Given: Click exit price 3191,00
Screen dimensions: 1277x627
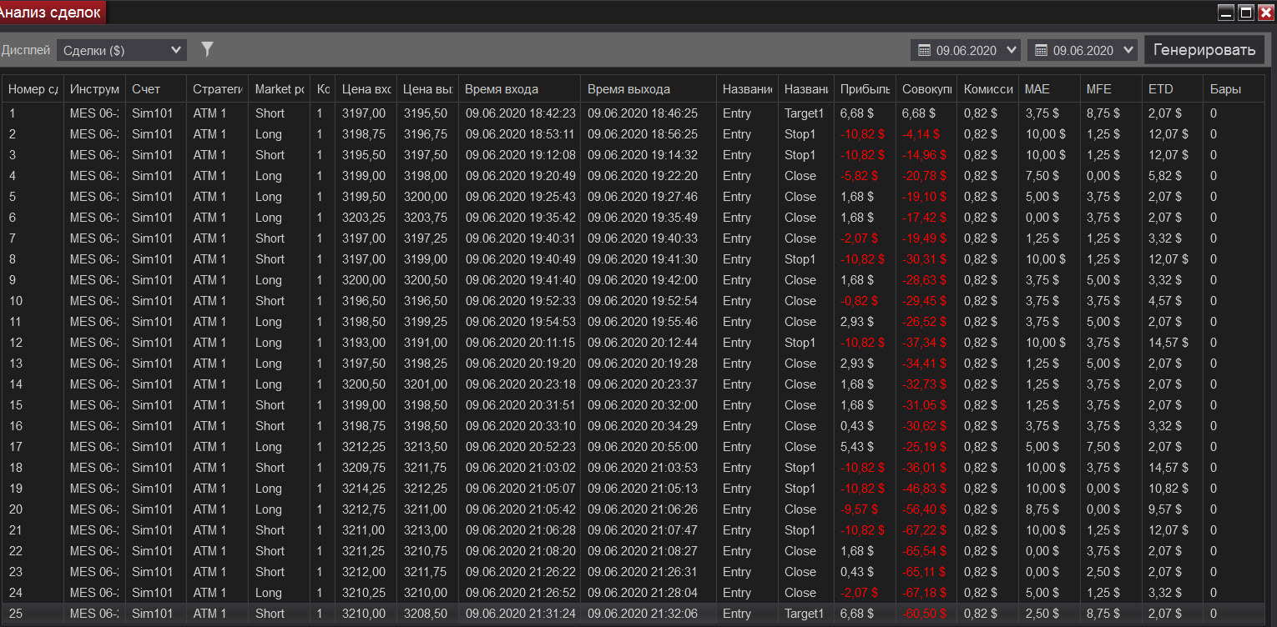Looking at the screenshot, I should (x=425, y=343).
